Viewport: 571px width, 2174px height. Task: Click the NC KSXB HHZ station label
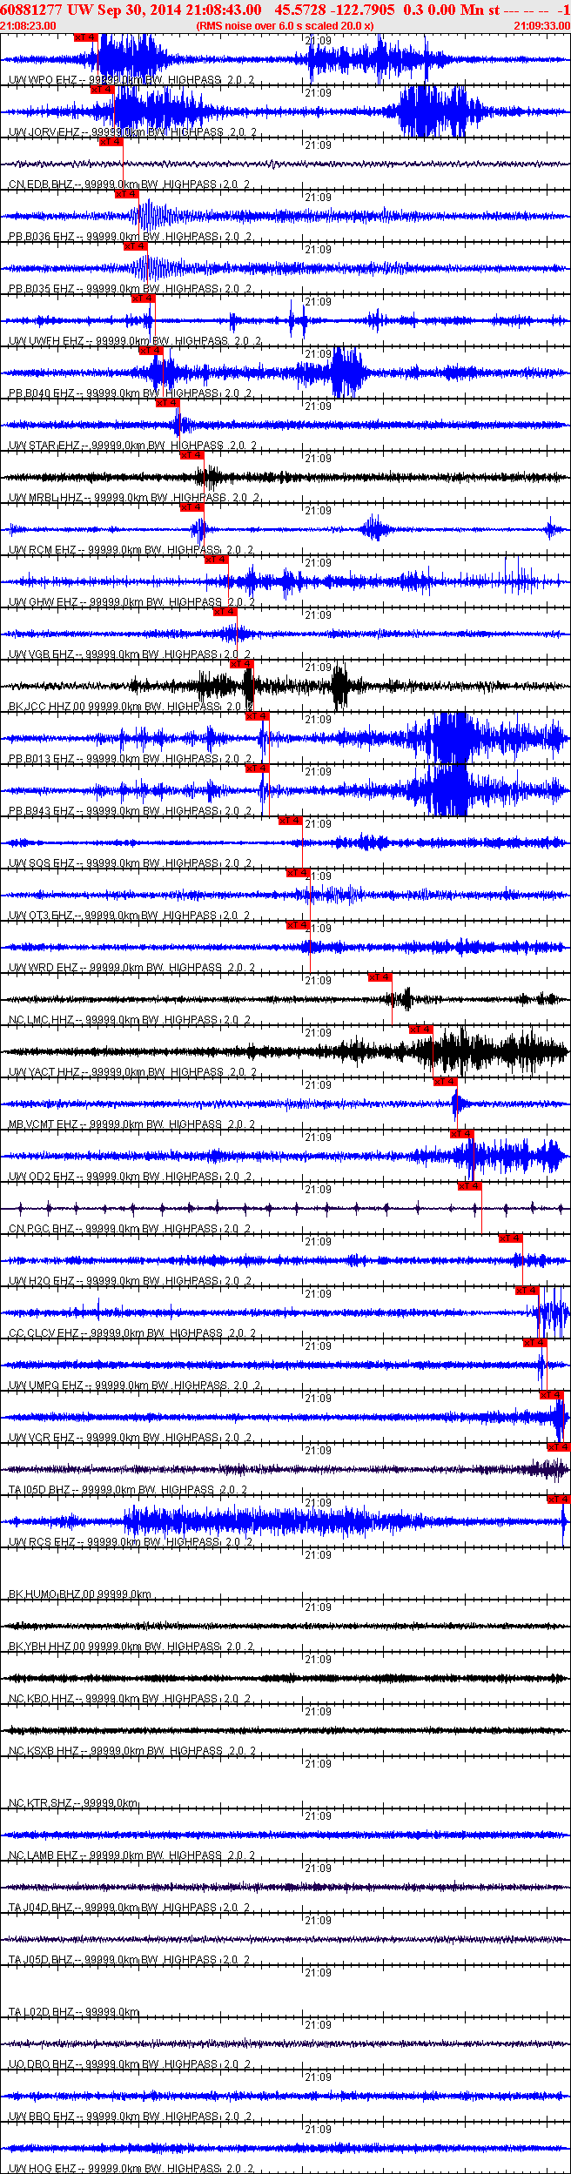tap(133, 1751)
